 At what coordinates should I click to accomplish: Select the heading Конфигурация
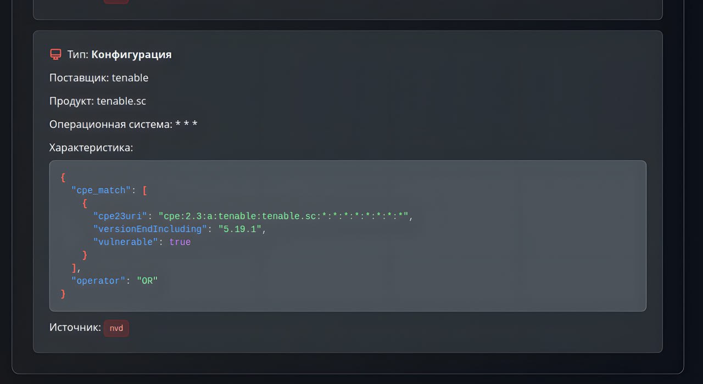click(131, 54)
